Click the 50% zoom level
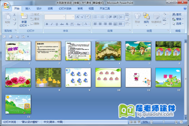Image resolution: width=189 pixels, height=126 pixels. click(x=145, y=122)
